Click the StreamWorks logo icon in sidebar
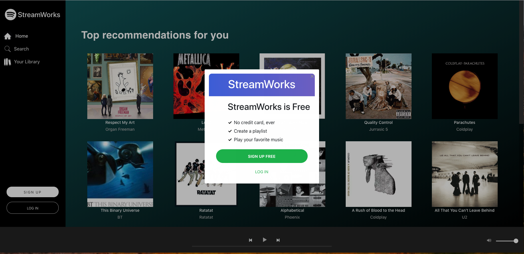Image resolution: width=524 pixels, height=254 pixels. click(11, 15)
